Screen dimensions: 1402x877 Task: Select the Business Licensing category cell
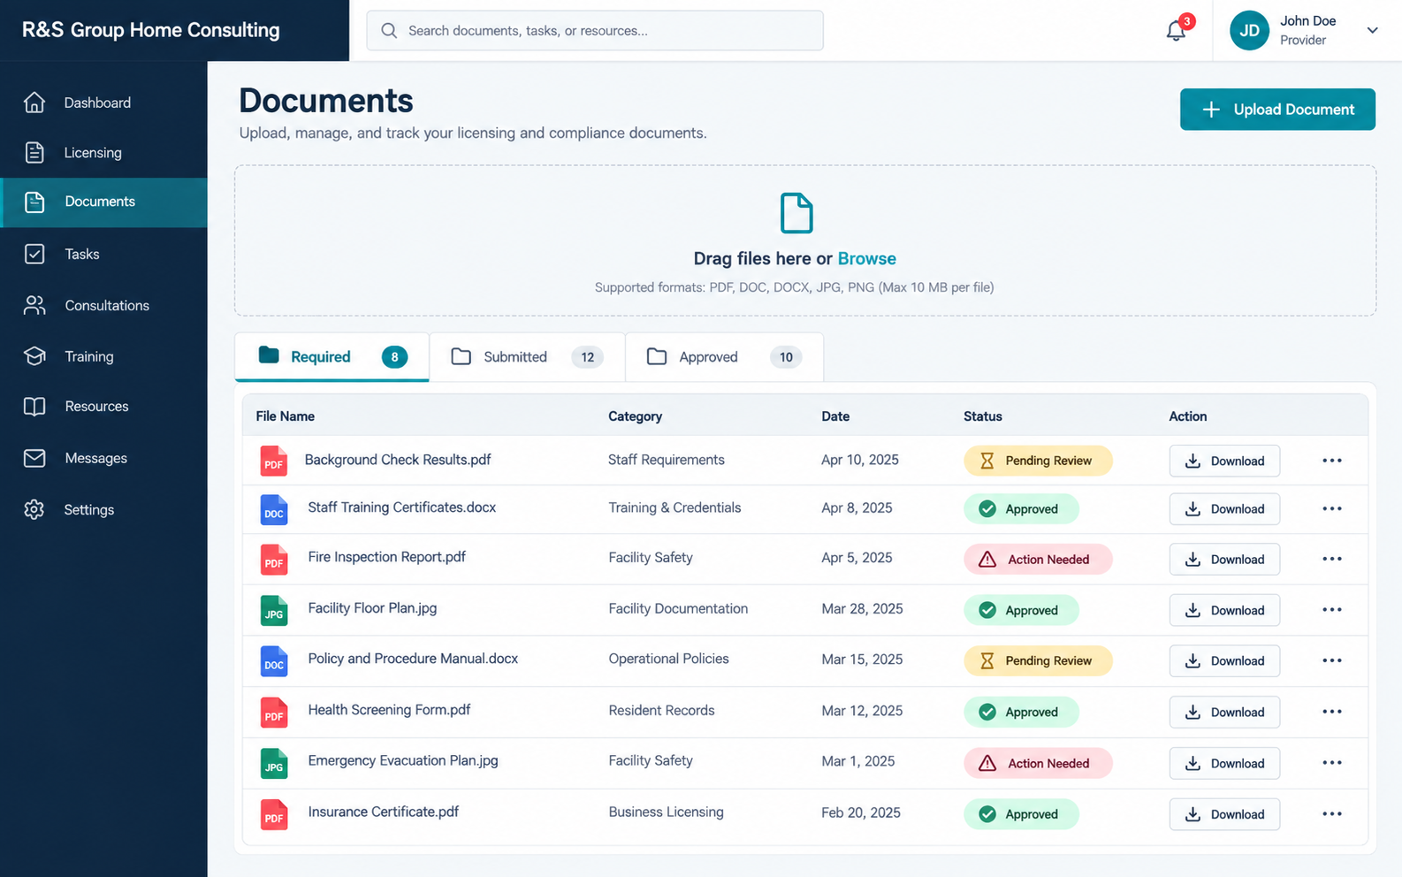click(666, 812)
